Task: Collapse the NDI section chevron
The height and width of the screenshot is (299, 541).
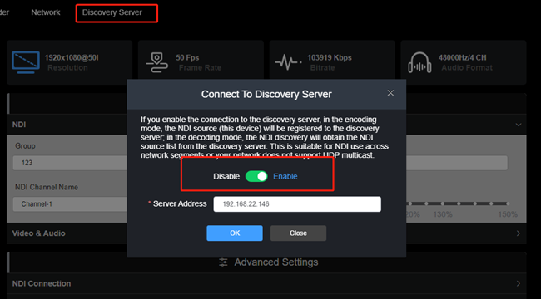Action: click(519, 125)
